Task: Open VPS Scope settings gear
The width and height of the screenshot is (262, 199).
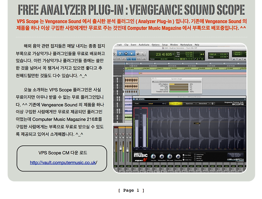Action: coord(213,103)
